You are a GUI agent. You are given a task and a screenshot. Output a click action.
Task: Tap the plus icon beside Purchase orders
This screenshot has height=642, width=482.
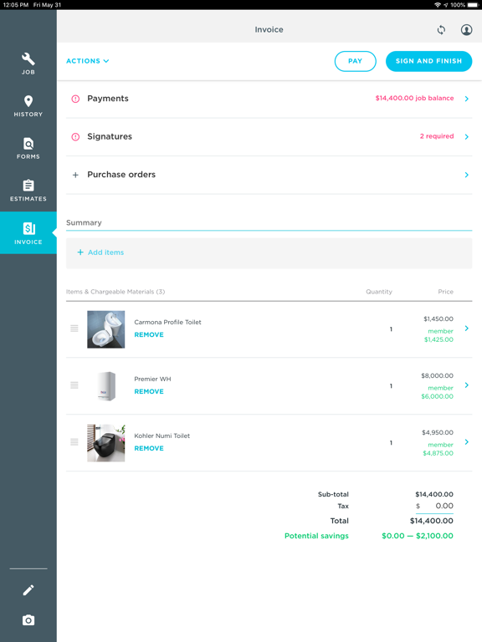pyautogui.click(x=75, y=175)
